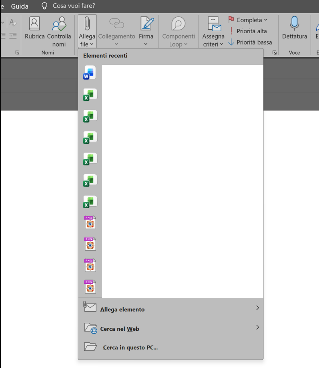Click Controlla nomi button
This screenshot has height=368, width=319.
pos(59,32)
